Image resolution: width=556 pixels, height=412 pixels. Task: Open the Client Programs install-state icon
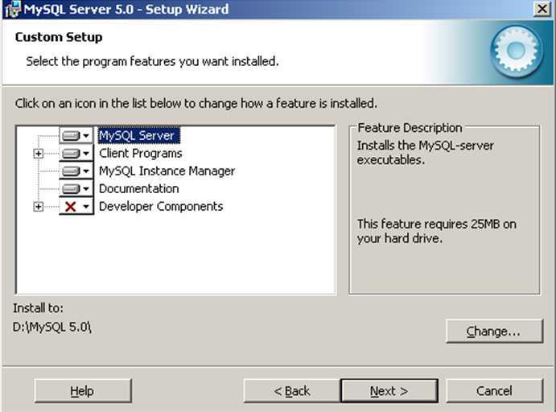point(76,154)
